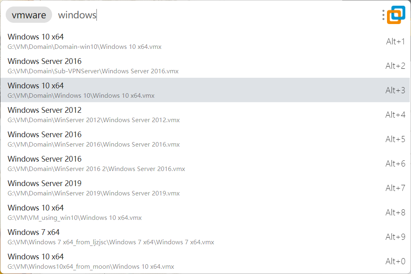Image resolution: width=411 pixels, height=274 pixels.
Task: Open Windows 10 x64 in Domain-win10 folder
Action: [205, 41]
